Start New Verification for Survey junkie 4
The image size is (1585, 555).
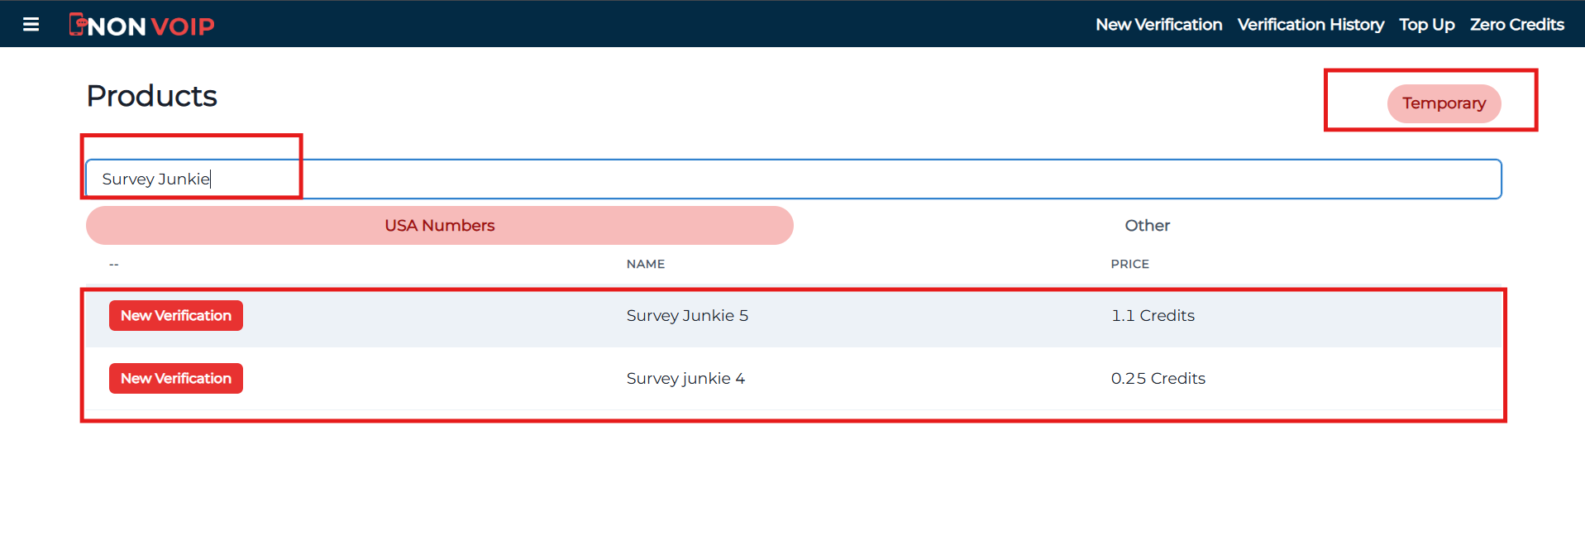tap(176, 378)
